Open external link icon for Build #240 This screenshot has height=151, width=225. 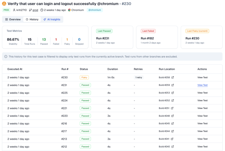click(x=172, y=147)
